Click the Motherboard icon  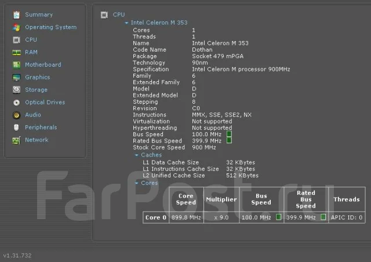tap(16, 65)
